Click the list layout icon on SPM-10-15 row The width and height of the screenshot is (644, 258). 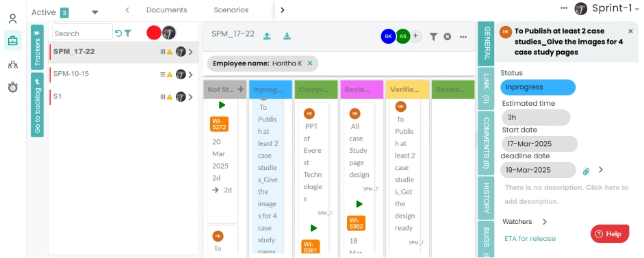tap(163, 74)
